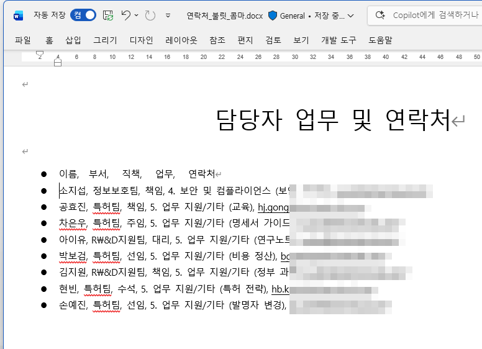Screen dimensions: 482x349
Task: Switch to the 레이아웃 tab
Action: [181, 40]
